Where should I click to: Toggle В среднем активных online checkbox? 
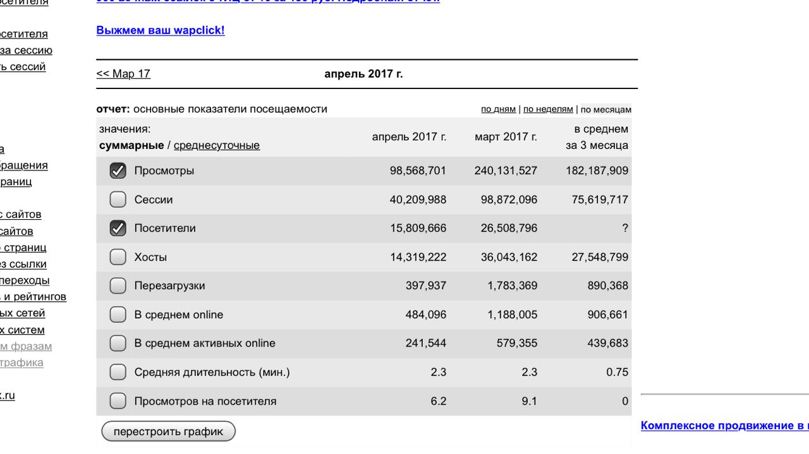(x=118, y=343)
